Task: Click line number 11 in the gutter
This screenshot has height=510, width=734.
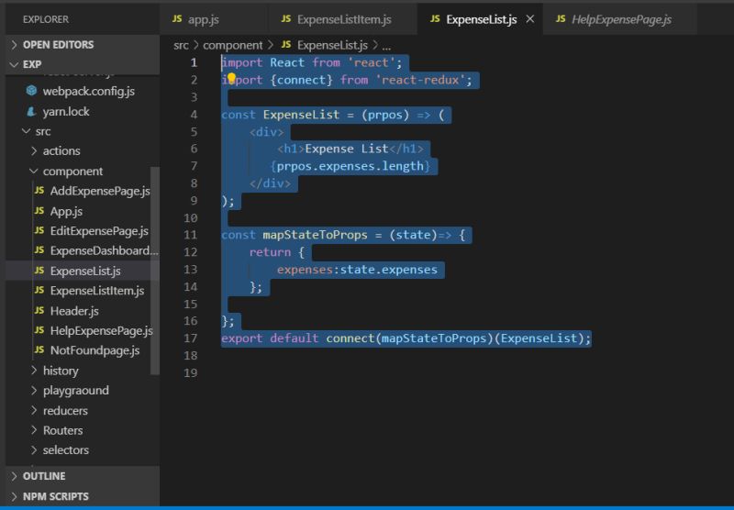Action: (x=190, y=235)
